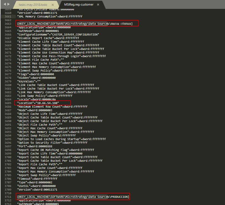This screenshot has width=225, height=205.
Task: Close the tasks-may-2018.todo tab
Action: [53, 5]
